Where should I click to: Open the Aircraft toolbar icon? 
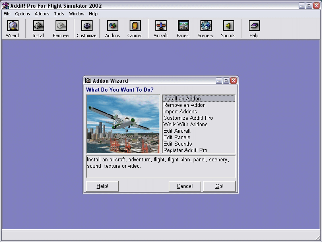[161, 26]
